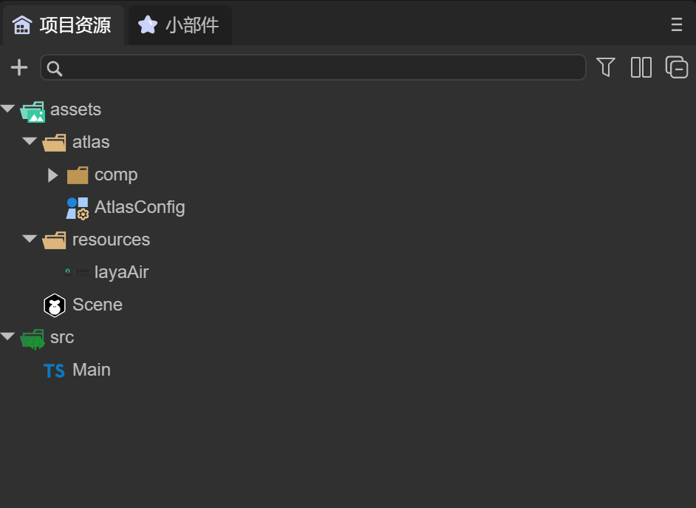Toggle the two-column layout icon
The image size is (696, 508).
click(x=641, y=67)
